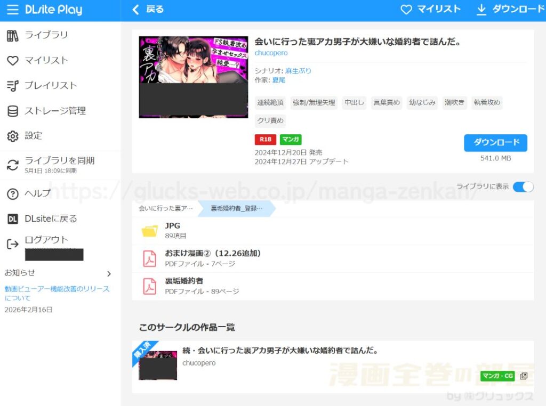The image size is (546, 406).
Task: Open the JPG folder row name
Action: coord(172,226)
